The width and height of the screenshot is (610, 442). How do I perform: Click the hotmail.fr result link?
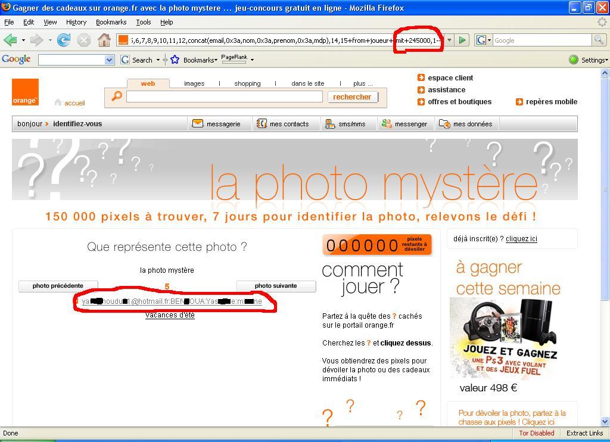(172, 301)
